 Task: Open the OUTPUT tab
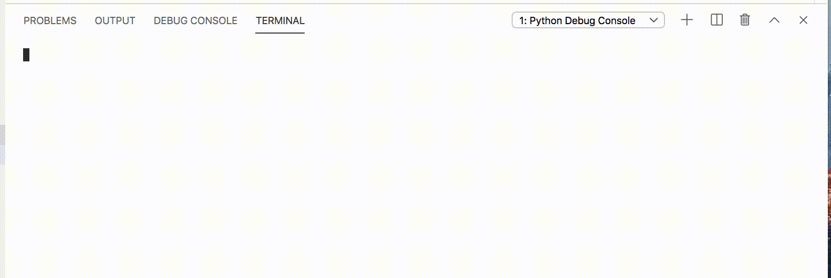[115, 20]
